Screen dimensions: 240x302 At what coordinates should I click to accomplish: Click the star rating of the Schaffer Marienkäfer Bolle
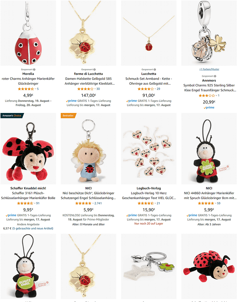(25, 203)
